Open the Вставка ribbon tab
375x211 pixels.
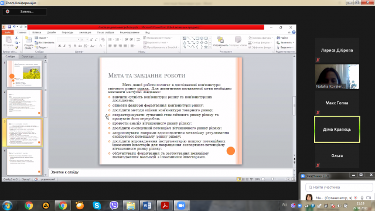click(x=36, y=32)
